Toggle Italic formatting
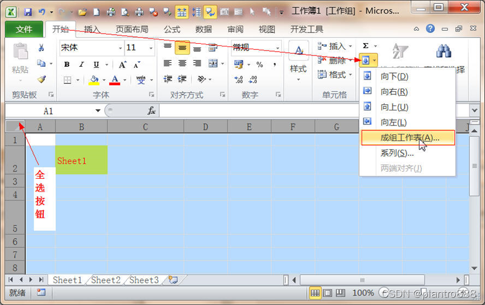485x305 pixels. [x=81, y=64]
